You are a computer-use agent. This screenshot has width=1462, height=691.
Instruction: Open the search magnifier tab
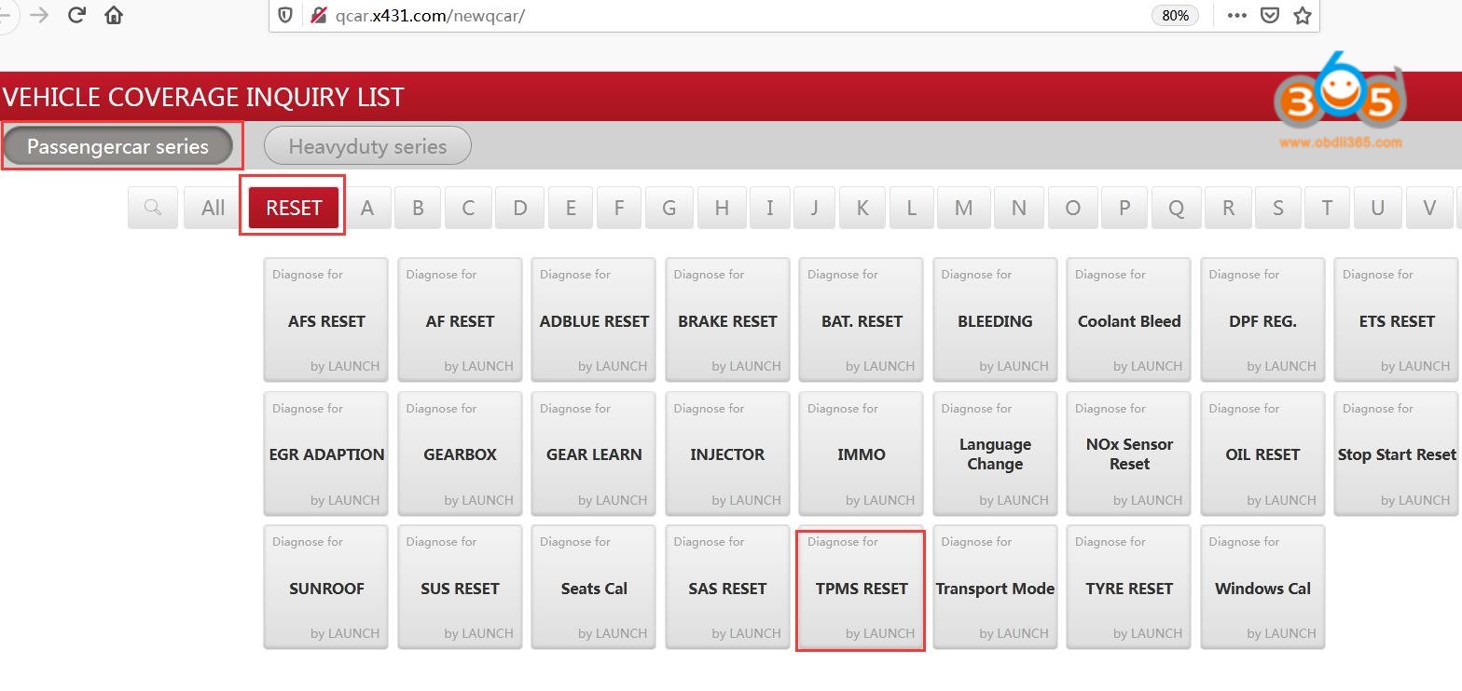tap(153, 208)
